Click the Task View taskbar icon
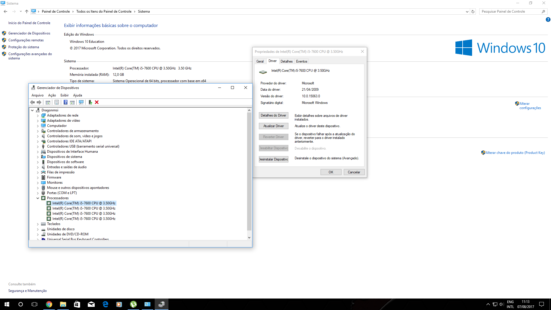The height and width of the screenshot is (310, 551). pos(34,304)
